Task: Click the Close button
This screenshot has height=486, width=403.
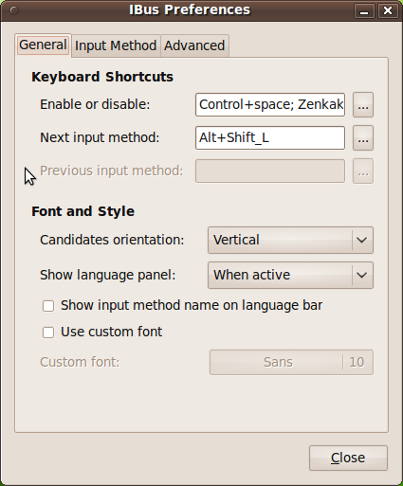Action: click(x=348, y=458)
